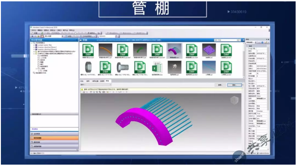
Task: Select the bolt part thumbnail
Action: click(x=123, y=68)
